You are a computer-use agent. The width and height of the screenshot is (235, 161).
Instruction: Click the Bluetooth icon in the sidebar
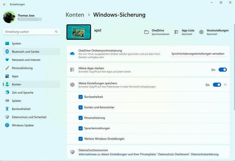[7, 52]
